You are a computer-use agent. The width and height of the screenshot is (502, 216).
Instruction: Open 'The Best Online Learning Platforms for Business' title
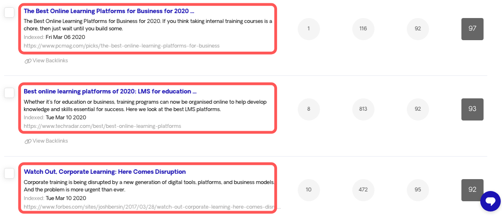[109, 11]
